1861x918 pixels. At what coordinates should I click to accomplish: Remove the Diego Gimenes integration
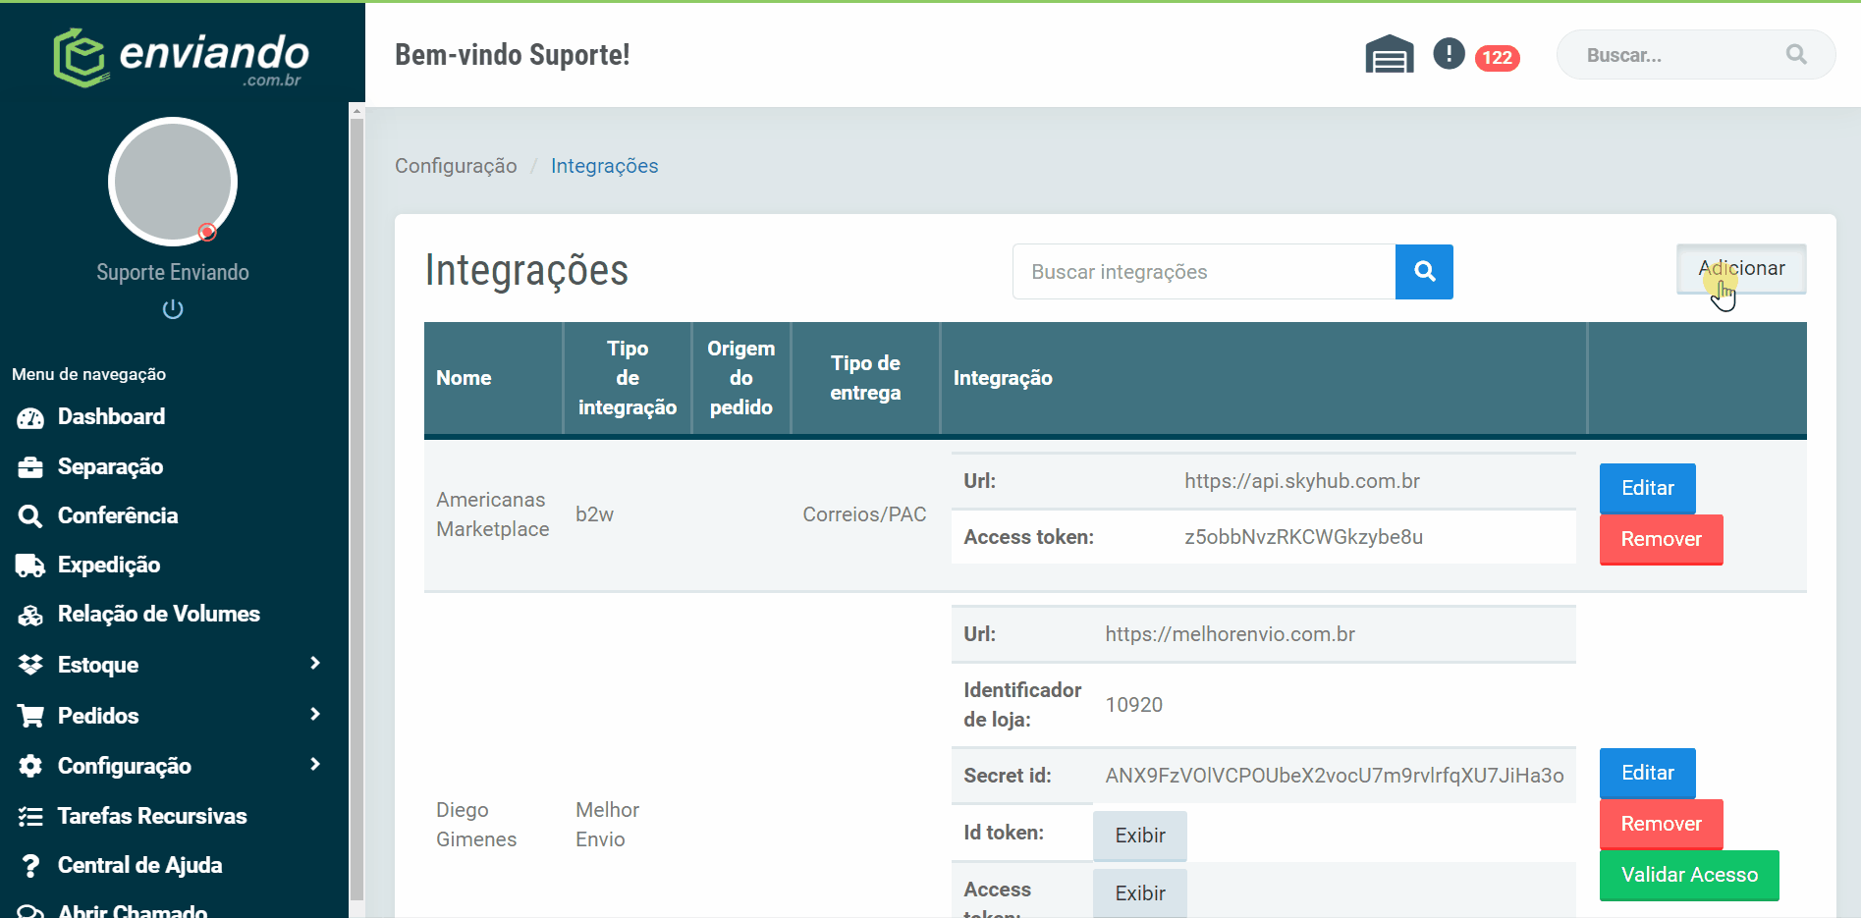point(1661,824)
